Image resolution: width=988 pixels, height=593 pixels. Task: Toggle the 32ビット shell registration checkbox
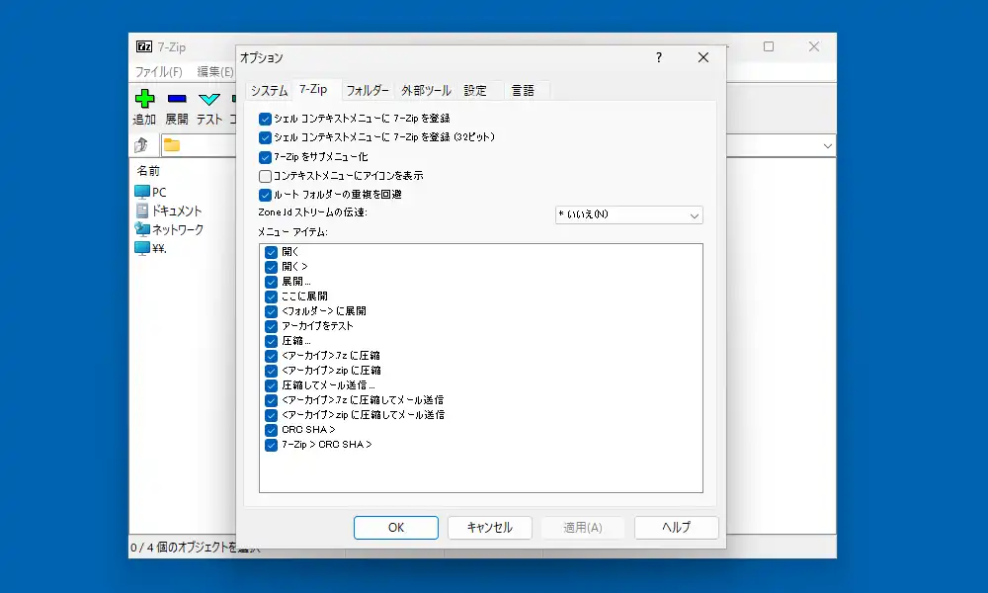click(265, 137)
